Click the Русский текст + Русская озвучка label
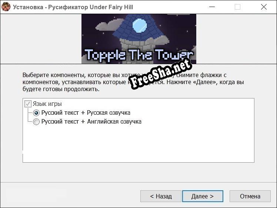 (86, 112)
